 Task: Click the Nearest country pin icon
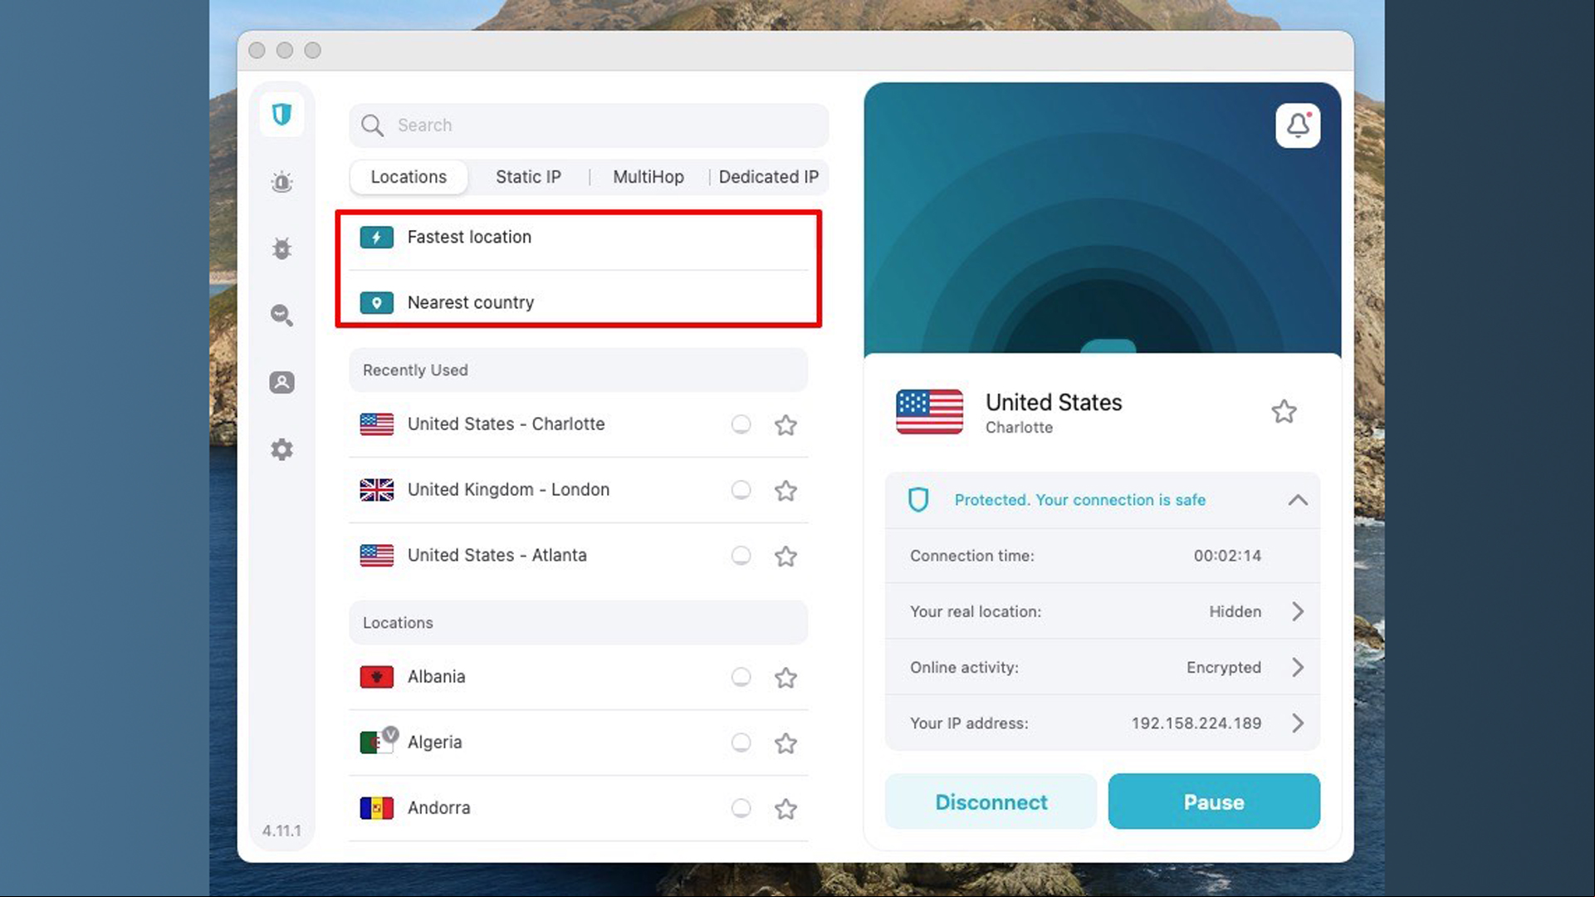click(376, 303)
